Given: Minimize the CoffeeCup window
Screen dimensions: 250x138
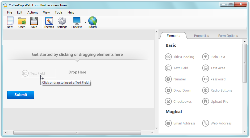Looking at the screenshot, I should pyautogui.click(x=224, y=4).
